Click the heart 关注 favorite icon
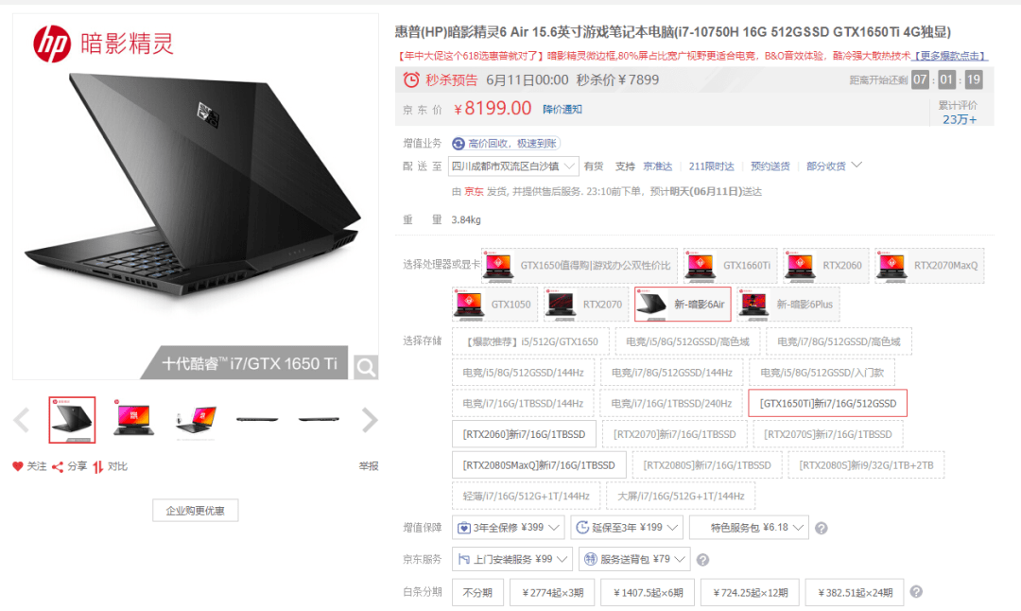 pos(18,465)
